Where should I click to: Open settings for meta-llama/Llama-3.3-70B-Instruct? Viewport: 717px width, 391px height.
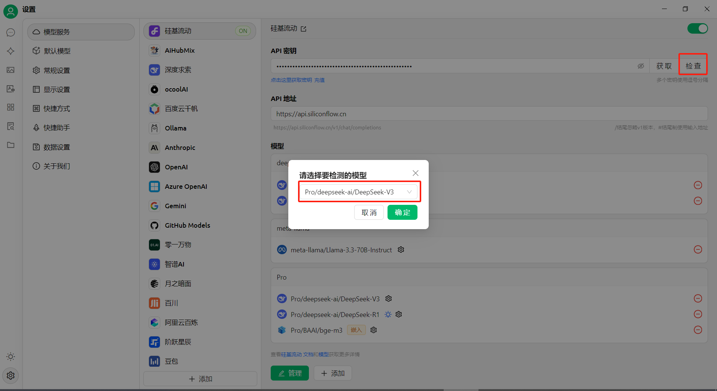pyautogui.click(x=401, y=250)
